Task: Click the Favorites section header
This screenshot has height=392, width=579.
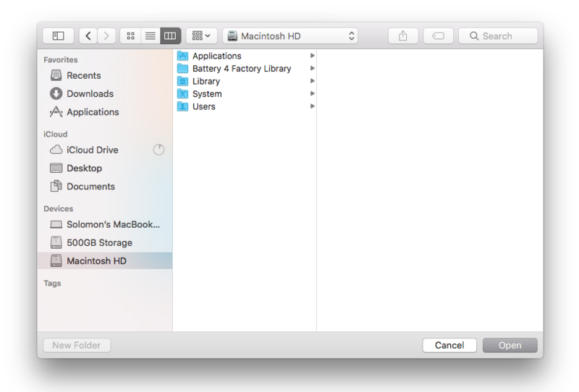Action: point(61,60)
